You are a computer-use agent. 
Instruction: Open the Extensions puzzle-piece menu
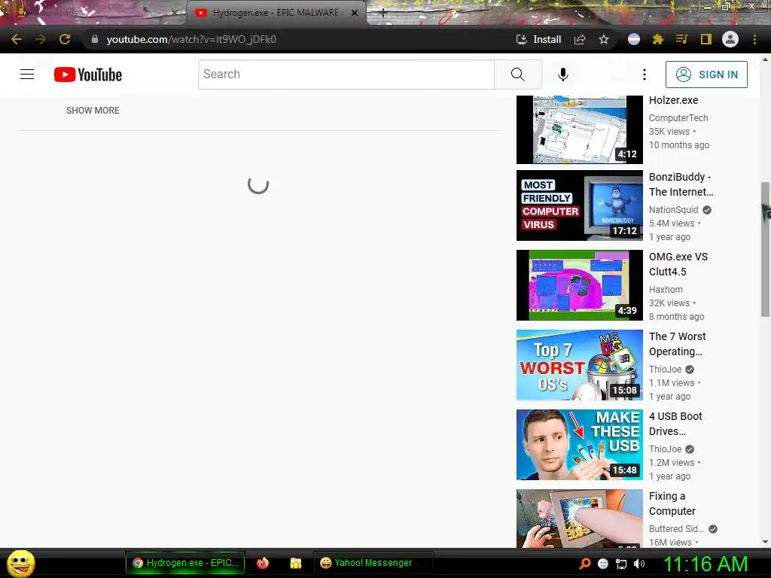point(658,39)
